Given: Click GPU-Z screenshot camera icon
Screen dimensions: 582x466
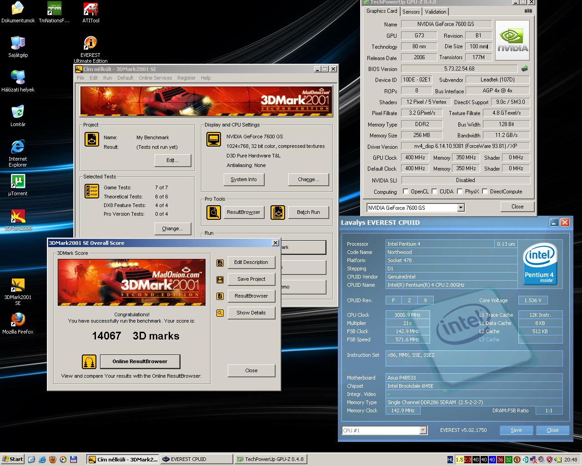Looking at the screenshot, I should click(x=528, y=10).
